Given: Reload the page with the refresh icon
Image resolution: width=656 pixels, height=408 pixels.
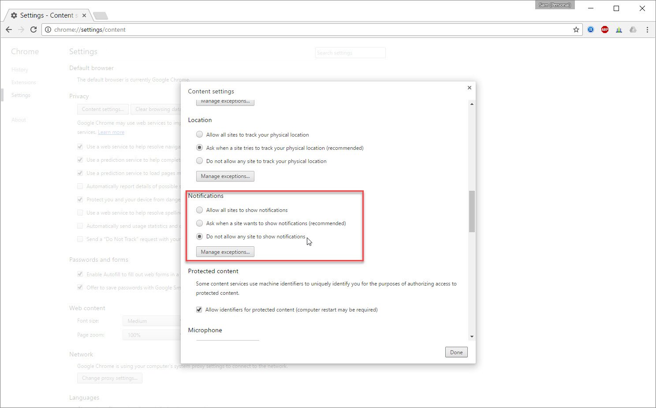Looking at the screenshot, I should coord(34,30).
